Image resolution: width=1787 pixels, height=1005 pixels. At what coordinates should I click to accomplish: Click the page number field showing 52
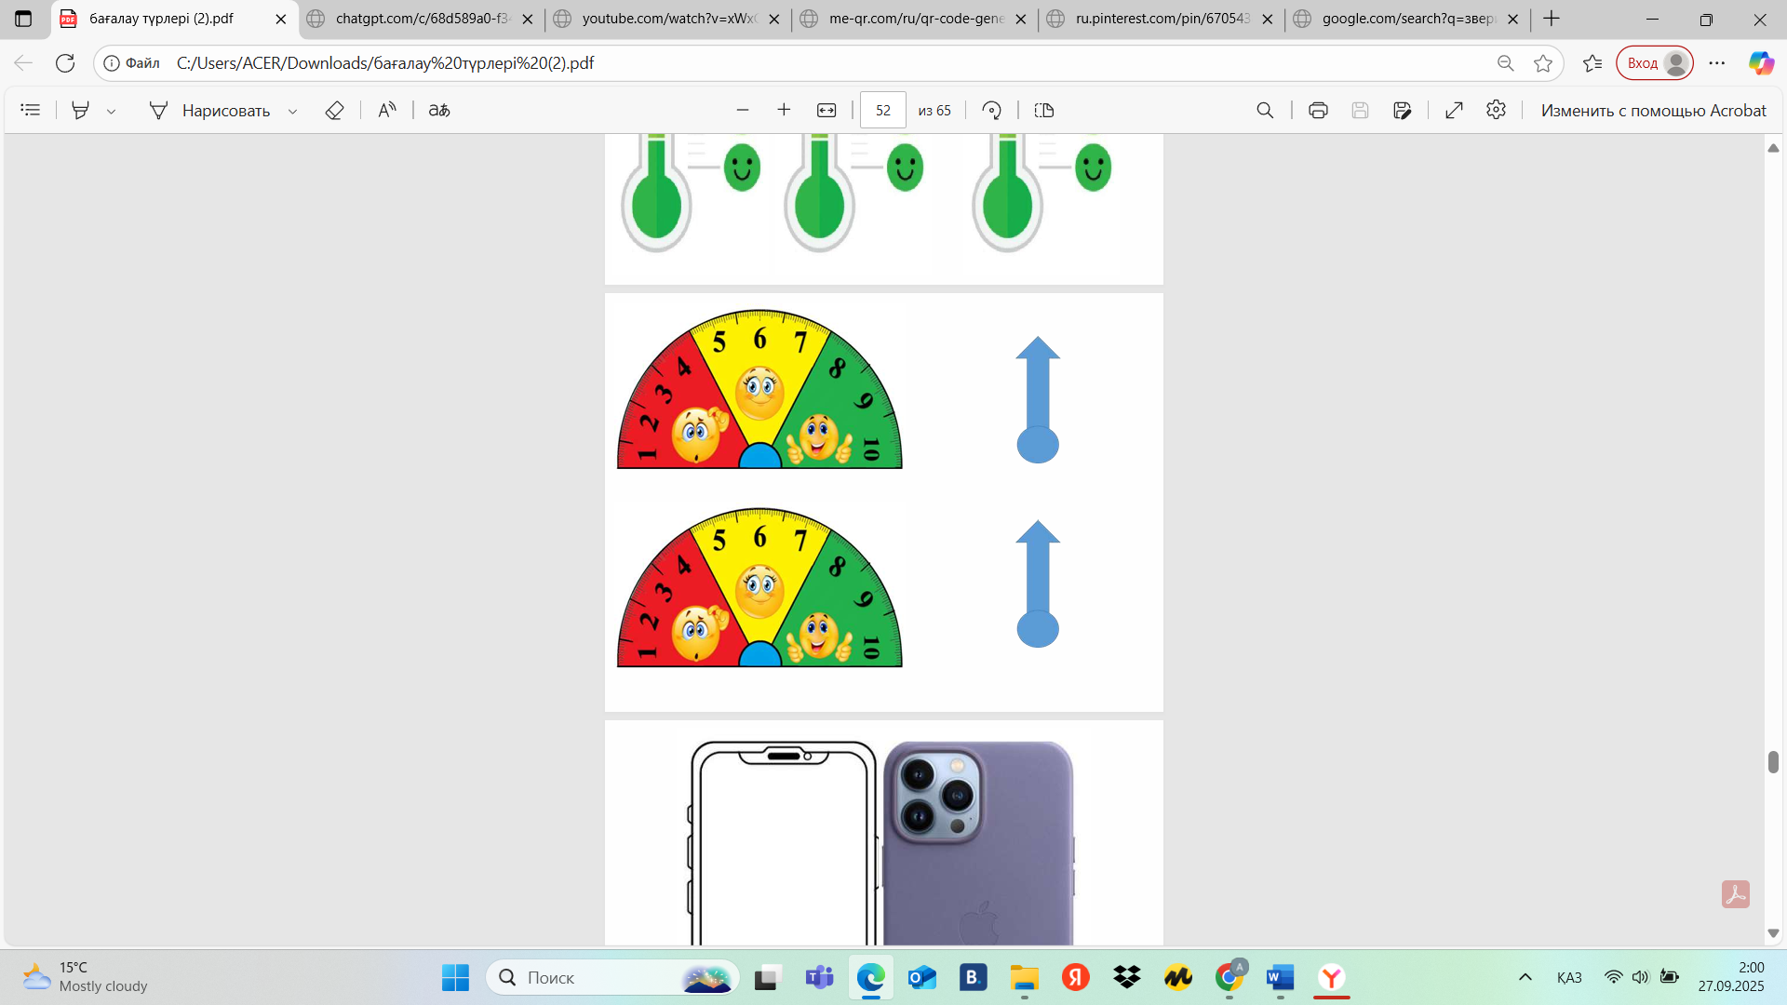tap(882, 110)
